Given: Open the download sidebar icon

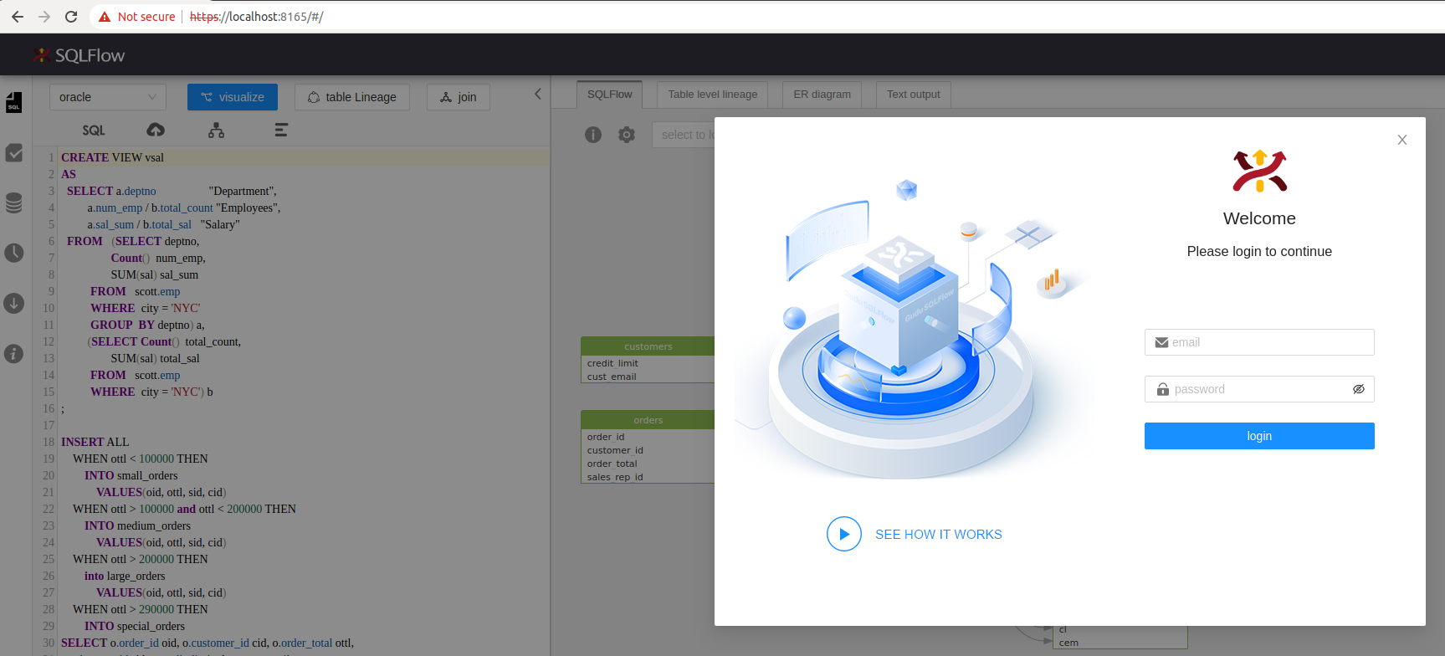Looking at the screenshot, I should point(14,303).
